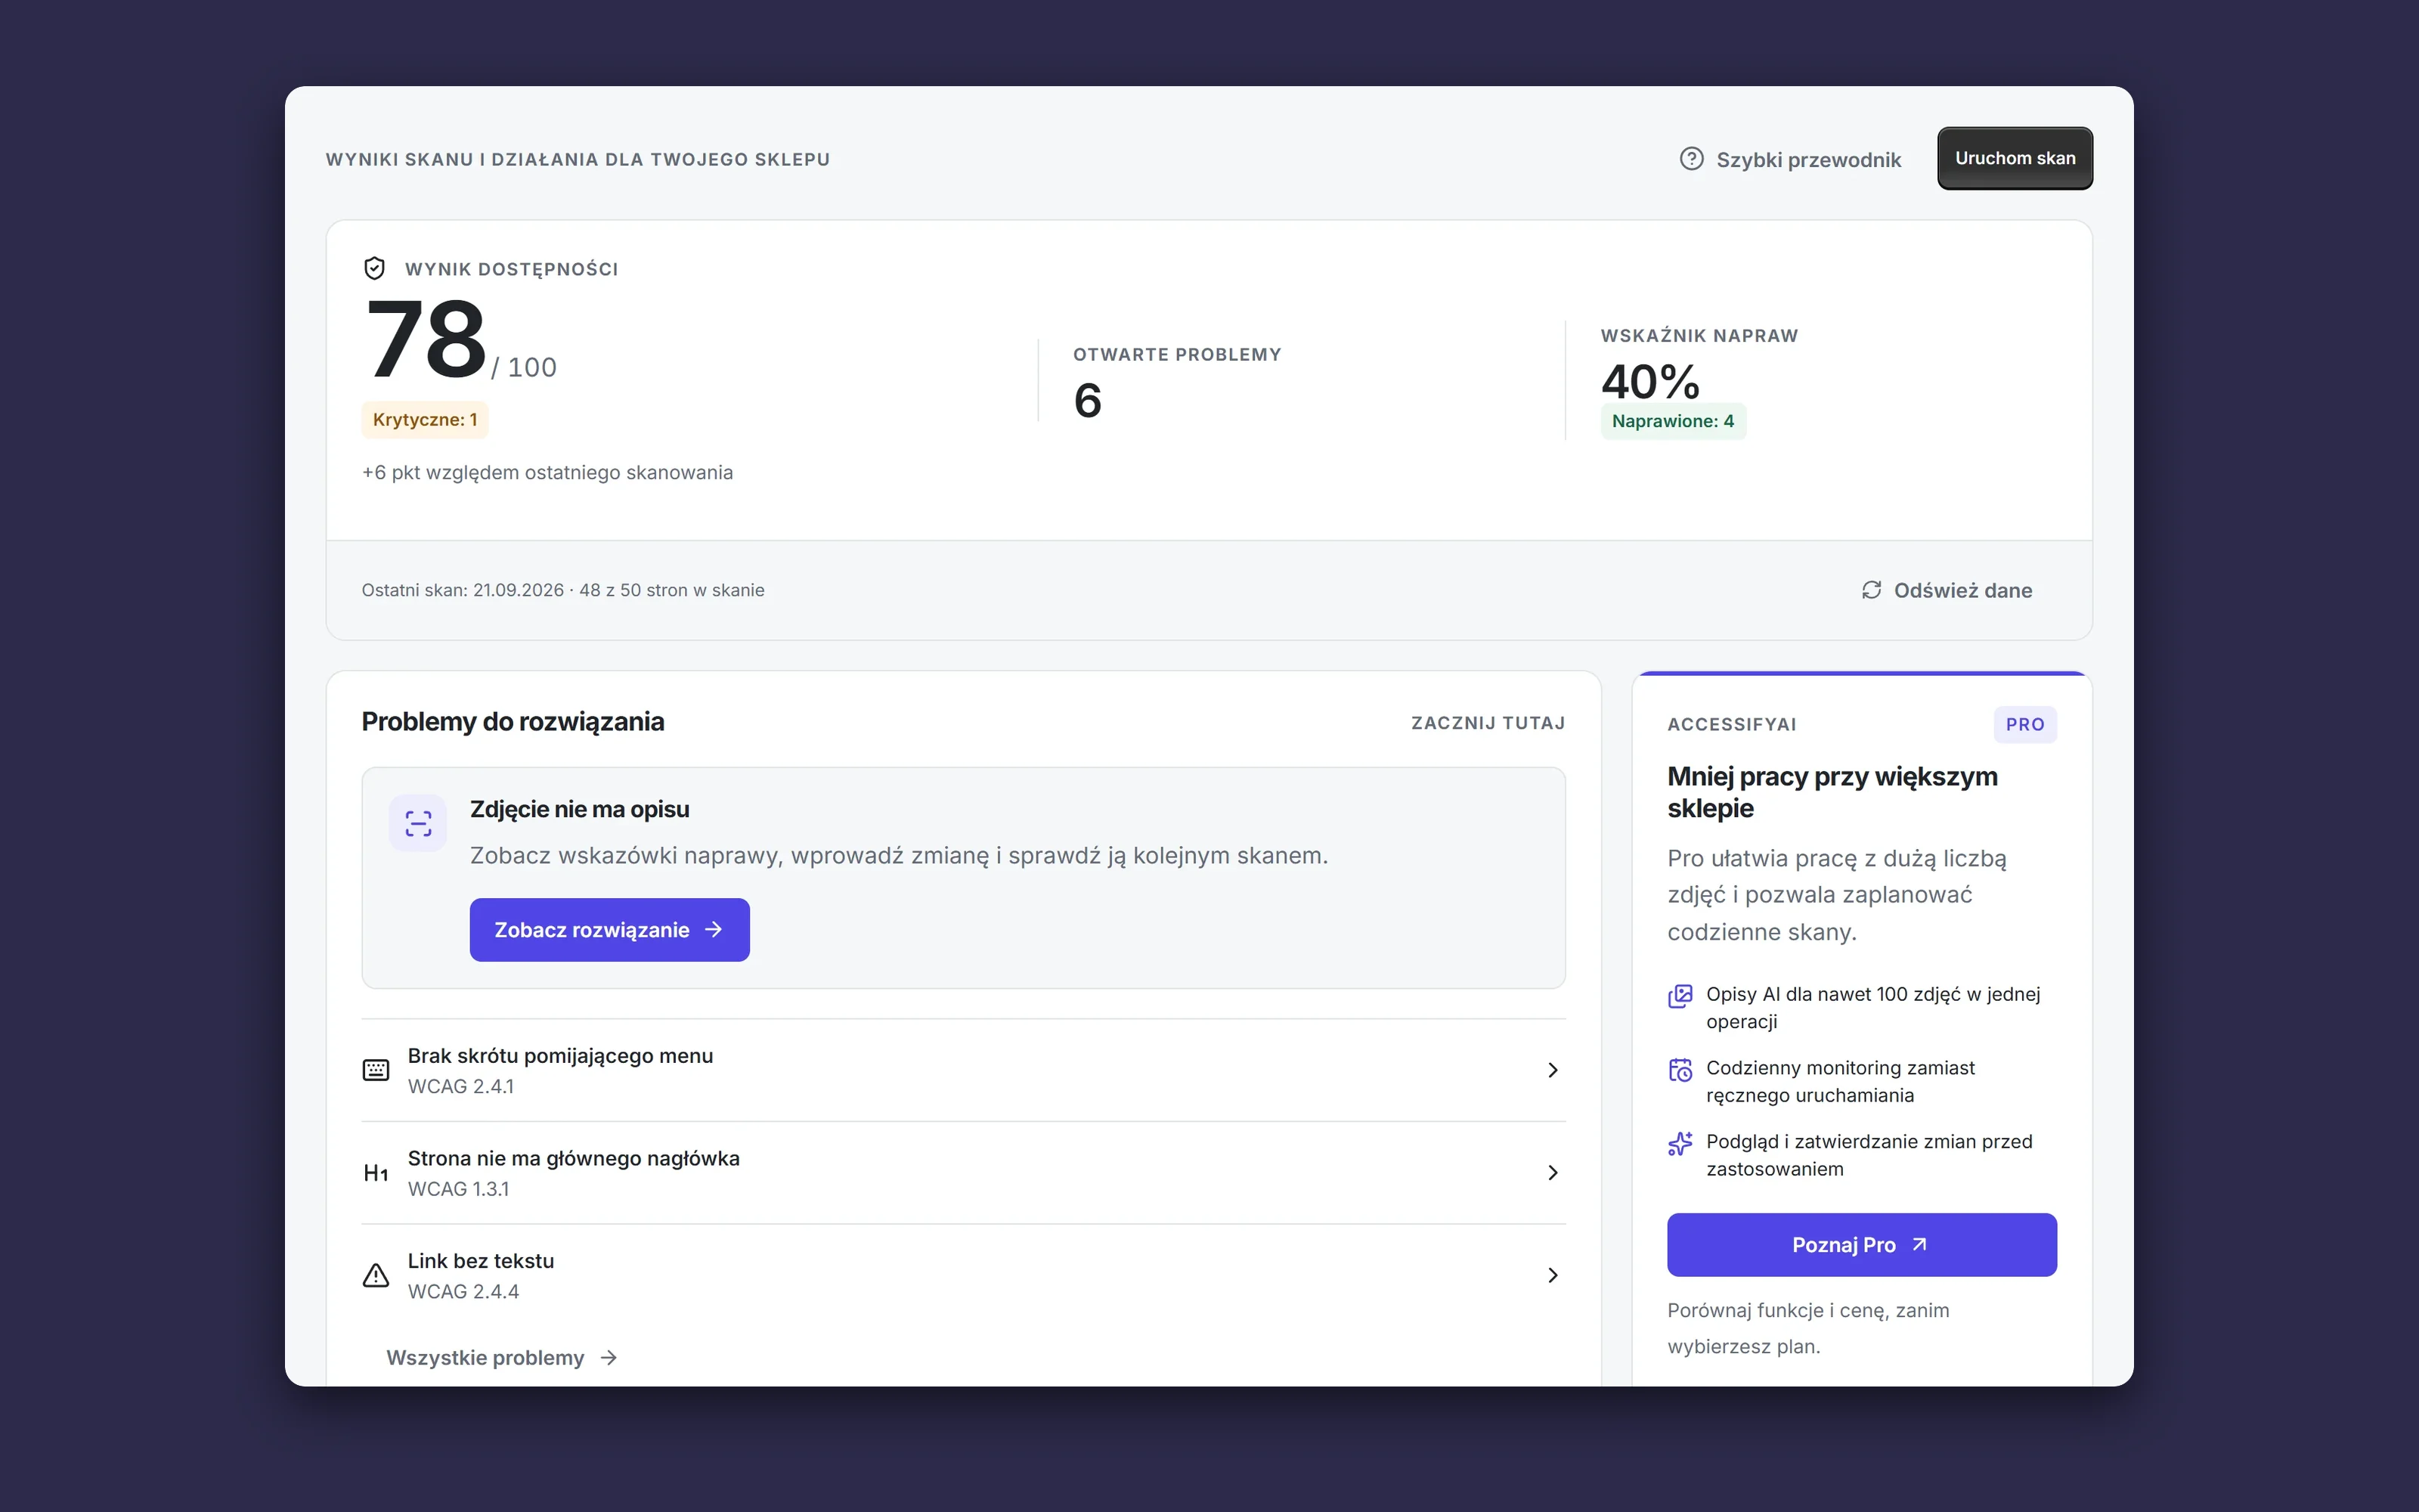Click the Wskaźnik napraw label
The height and width of the screenshot is (1512, 2419).
pos(1699,335)
